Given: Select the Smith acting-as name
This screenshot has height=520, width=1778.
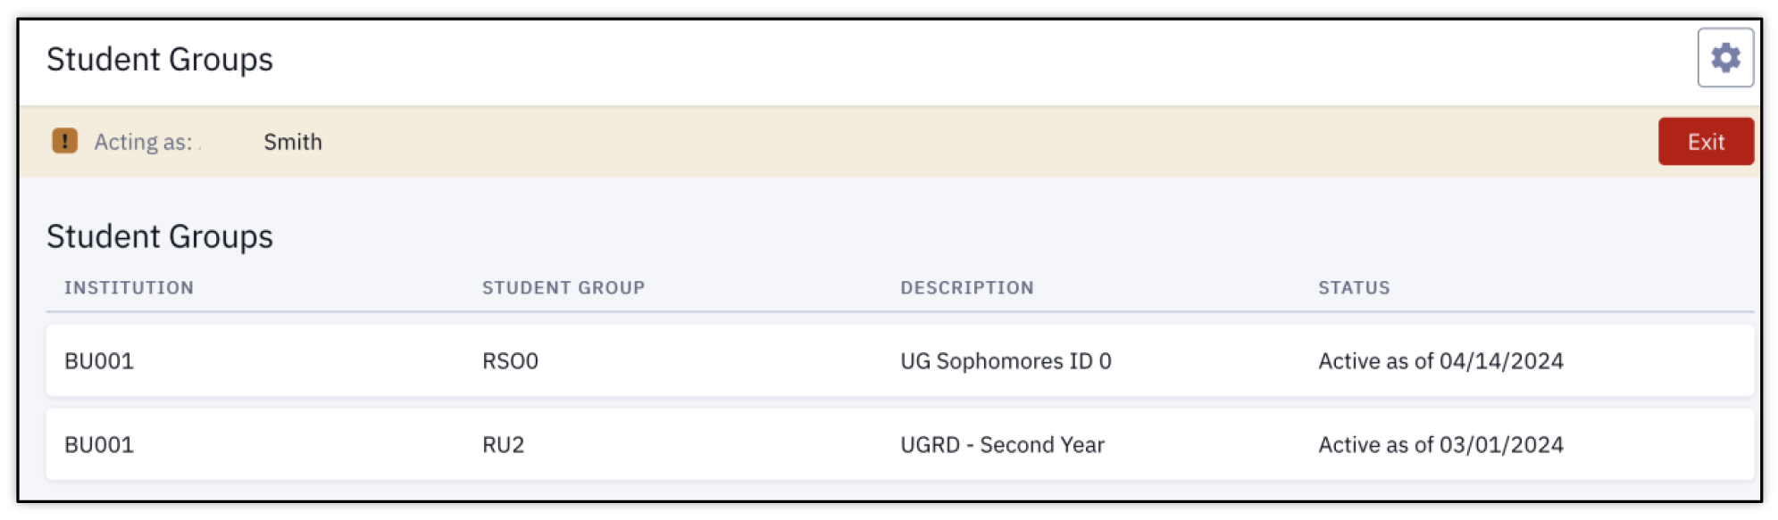Looking at the screenshot, I should coord(293,142).
